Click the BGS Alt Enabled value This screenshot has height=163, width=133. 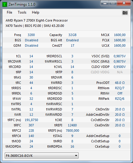tap(72, 40)
